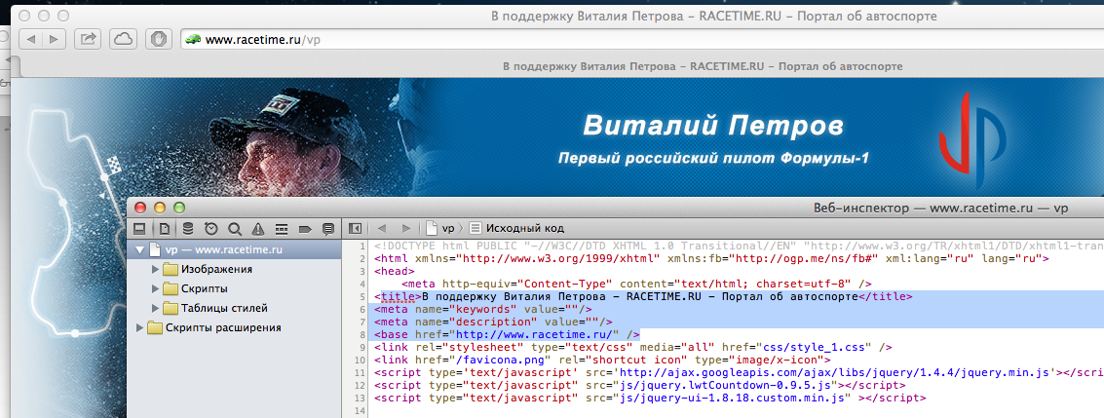Click the googleapis jquery.min.js script line
Viewport: 1104px width, 418px height.
[x=739, y=373]
